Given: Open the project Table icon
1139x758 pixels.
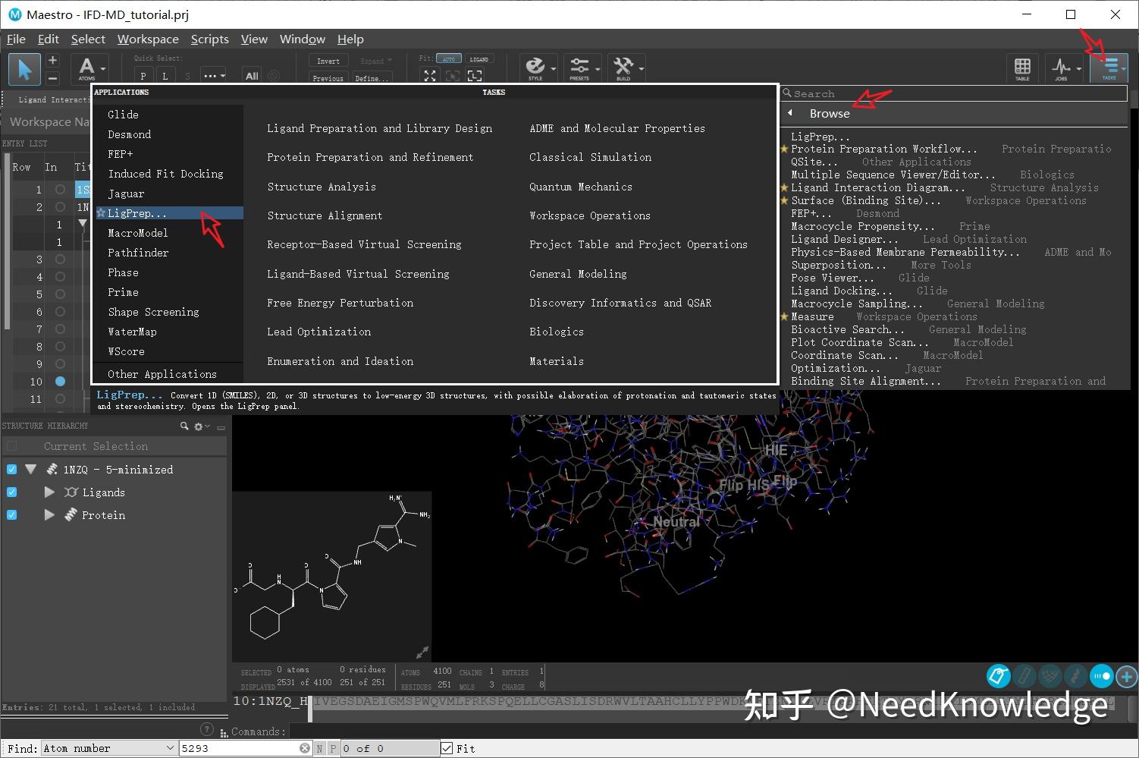Looking at the screenshot, I should click(x=1022, y=68).
